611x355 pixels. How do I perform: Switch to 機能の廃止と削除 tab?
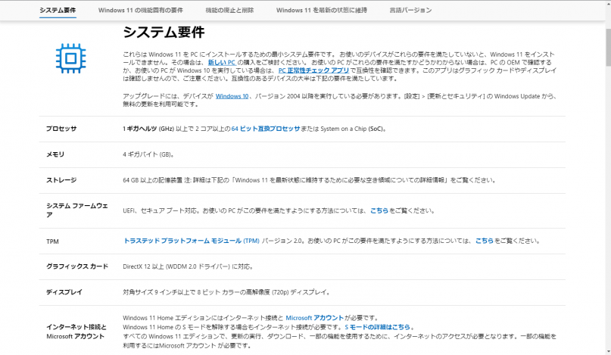229,11
